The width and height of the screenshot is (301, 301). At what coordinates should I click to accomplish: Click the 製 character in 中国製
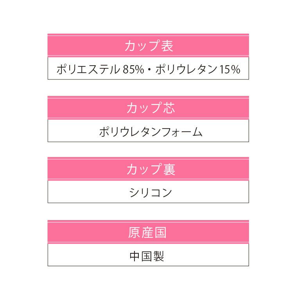[x=158, y=256]
